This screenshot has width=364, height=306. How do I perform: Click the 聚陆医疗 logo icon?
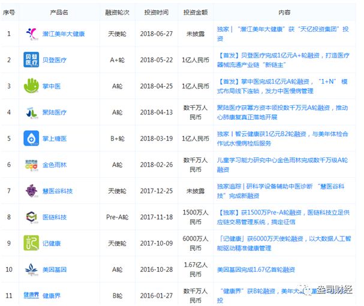click(x=32, y=112)
